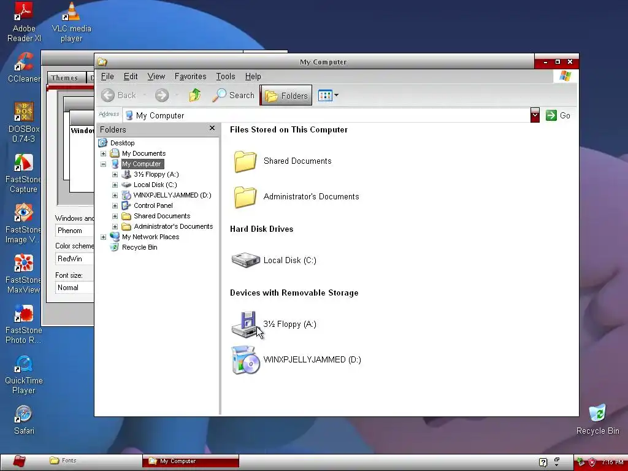Click the Themes tab in Display Properties

tap(66, 78)
